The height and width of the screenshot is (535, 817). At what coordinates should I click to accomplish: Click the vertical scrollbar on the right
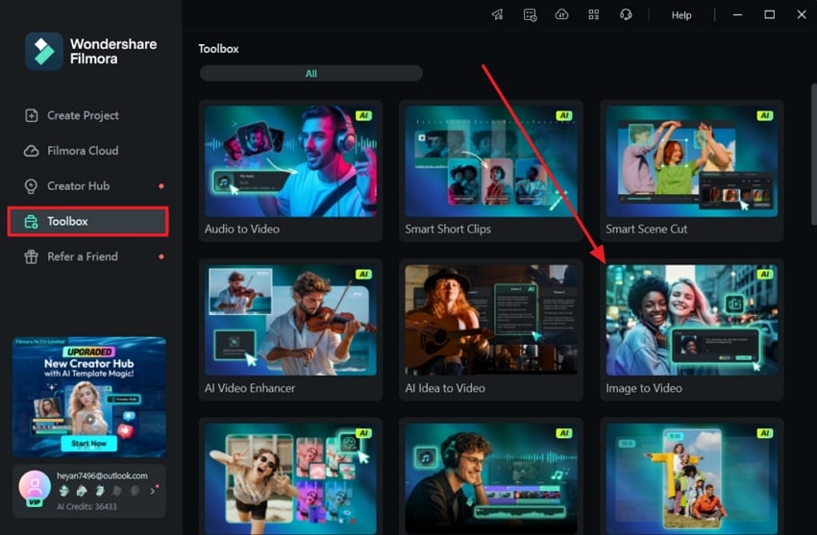click(x=814, y=155)
